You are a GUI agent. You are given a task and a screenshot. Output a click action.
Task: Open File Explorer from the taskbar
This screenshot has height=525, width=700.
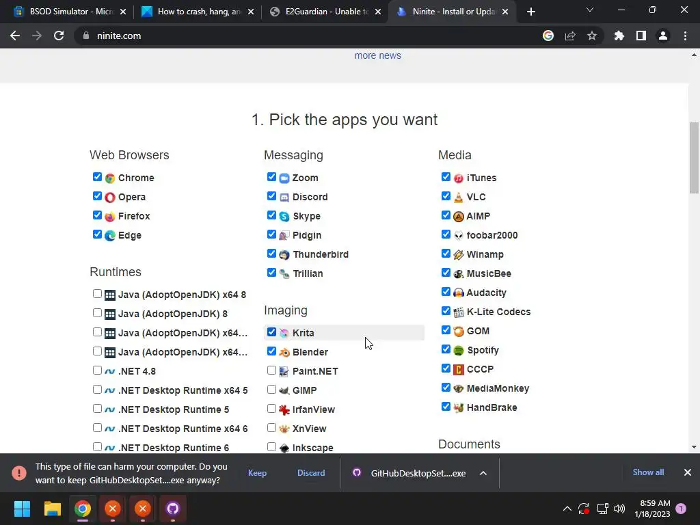(x=52, y=509)
